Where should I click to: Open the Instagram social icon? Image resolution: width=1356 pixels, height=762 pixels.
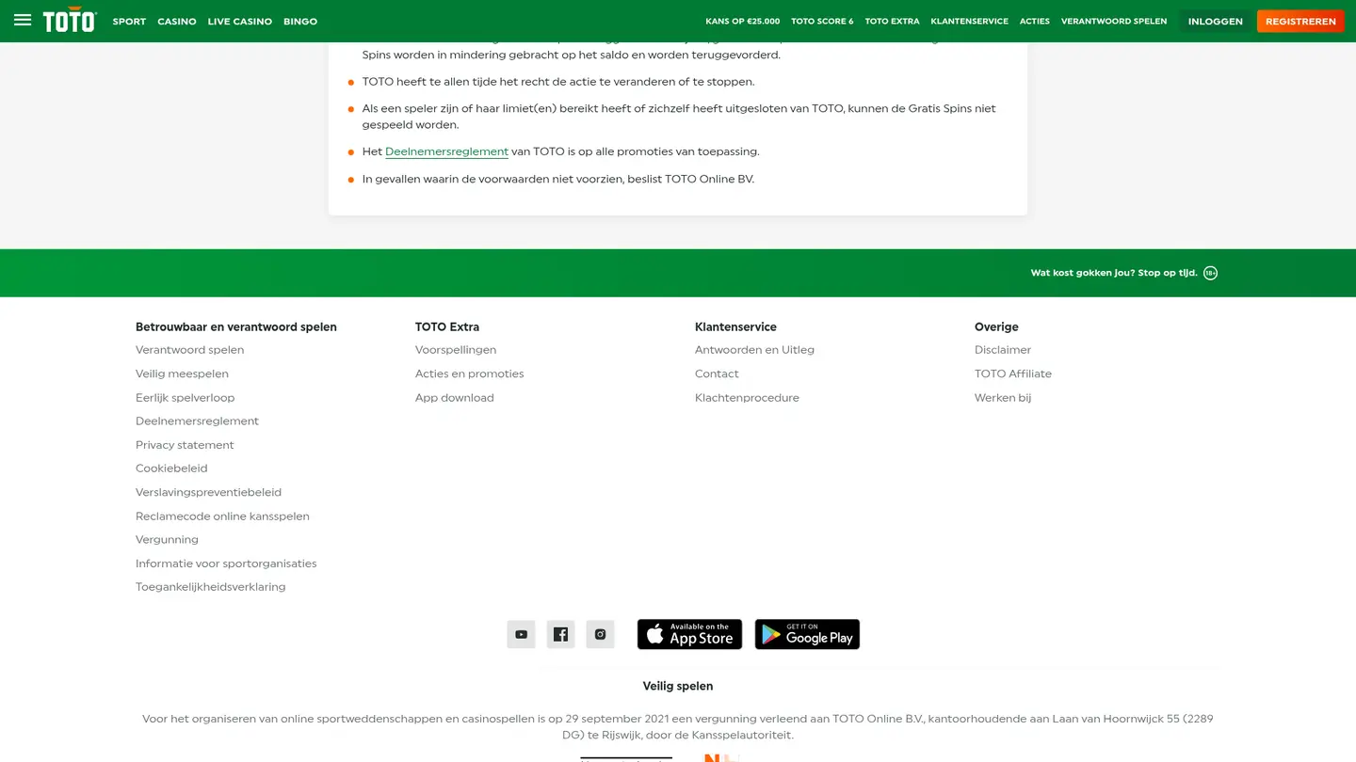(x=600, y=634)
